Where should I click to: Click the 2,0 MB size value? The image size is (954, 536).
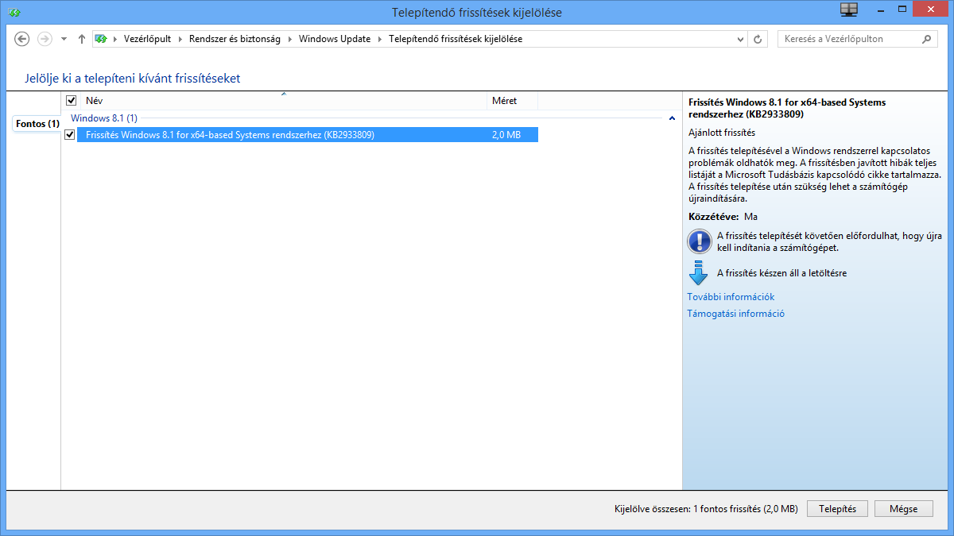pos(506,135)
